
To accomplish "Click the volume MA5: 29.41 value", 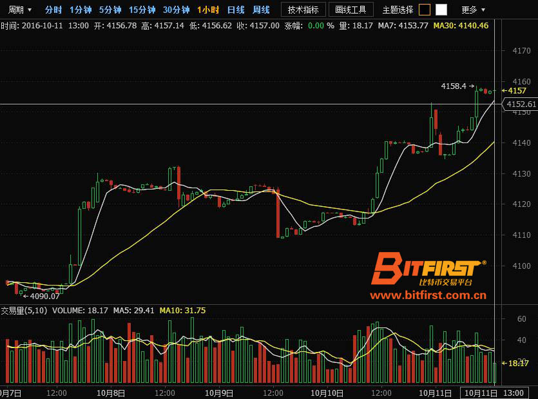I will coord(134,311).
